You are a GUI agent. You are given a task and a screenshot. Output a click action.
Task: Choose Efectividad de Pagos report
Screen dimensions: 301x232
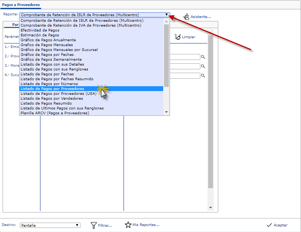(92, 30)
